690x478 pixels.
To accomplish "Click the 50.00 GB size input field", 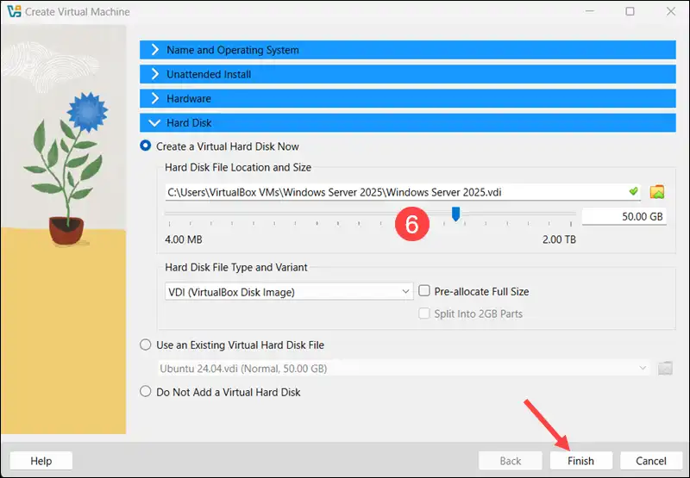I will click(x=624, y=216).
